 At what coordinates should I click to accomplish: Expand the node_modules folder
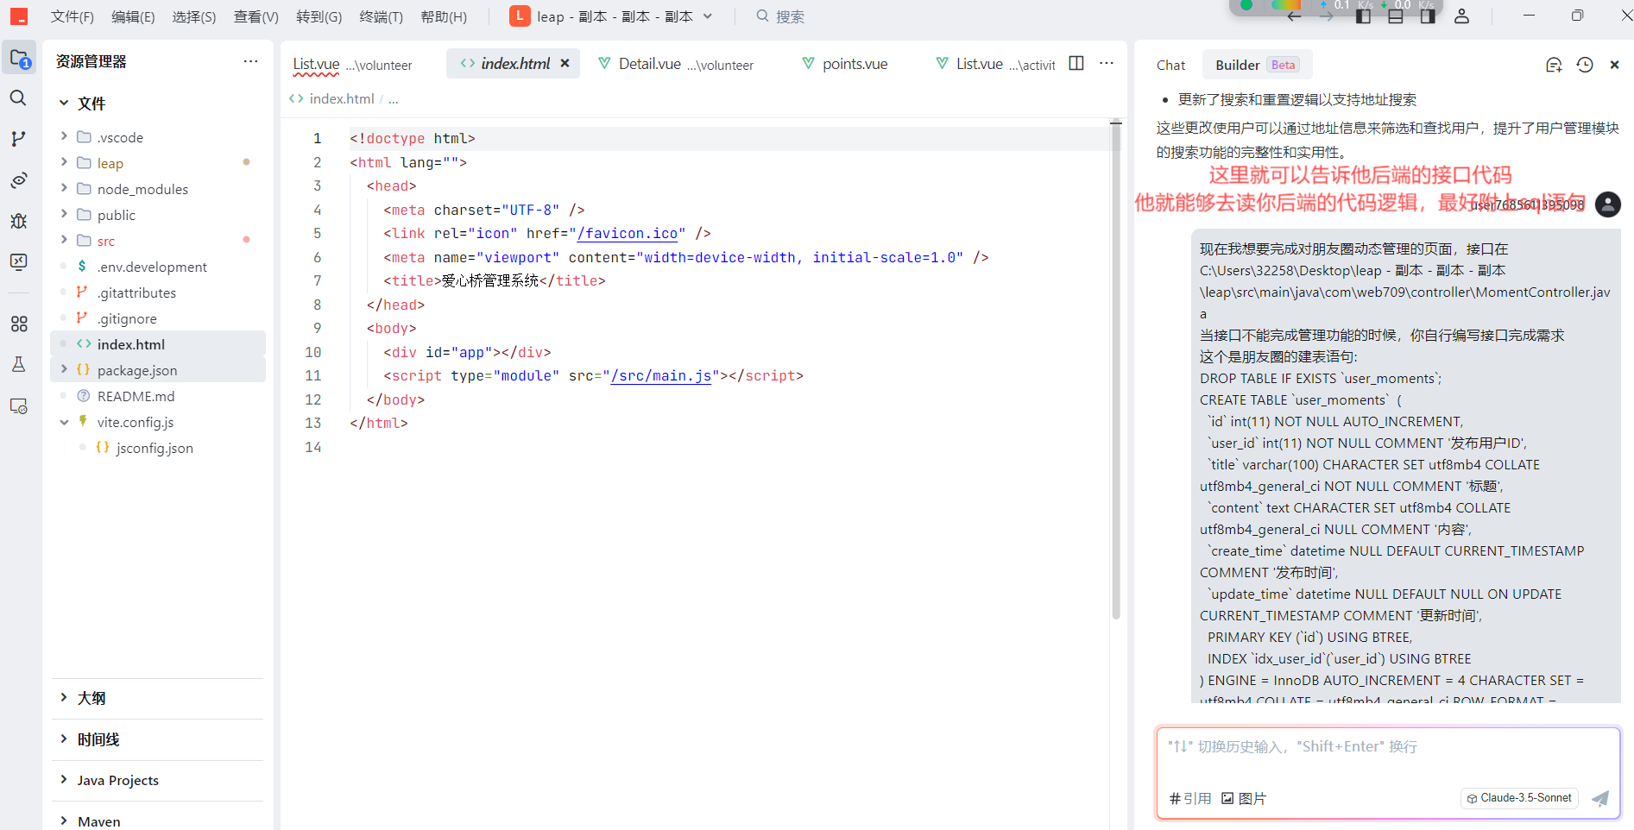64,188
